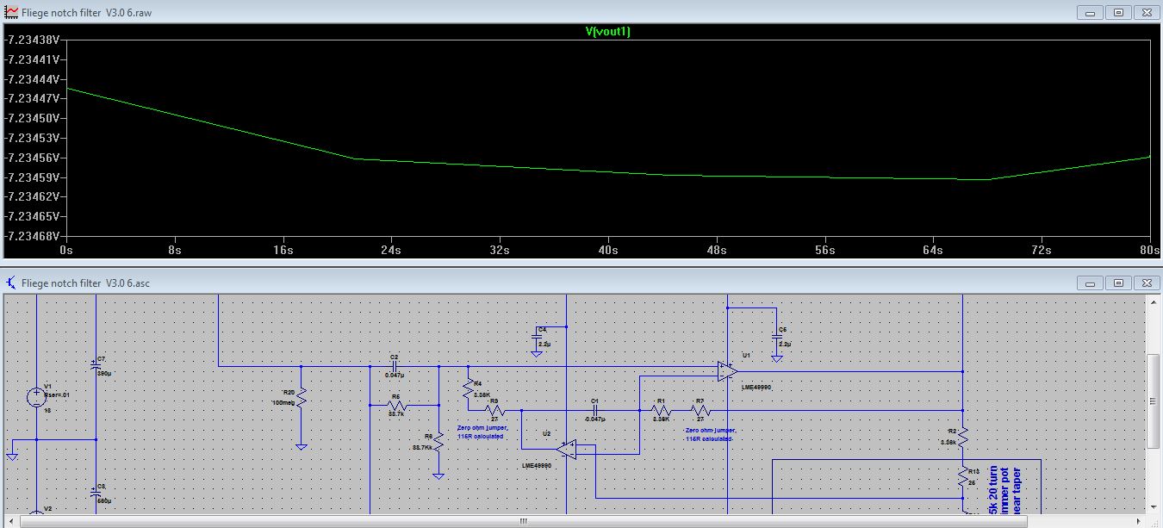Click the schematic vertical scrollbar up arrow

(x=1153, y=301)
